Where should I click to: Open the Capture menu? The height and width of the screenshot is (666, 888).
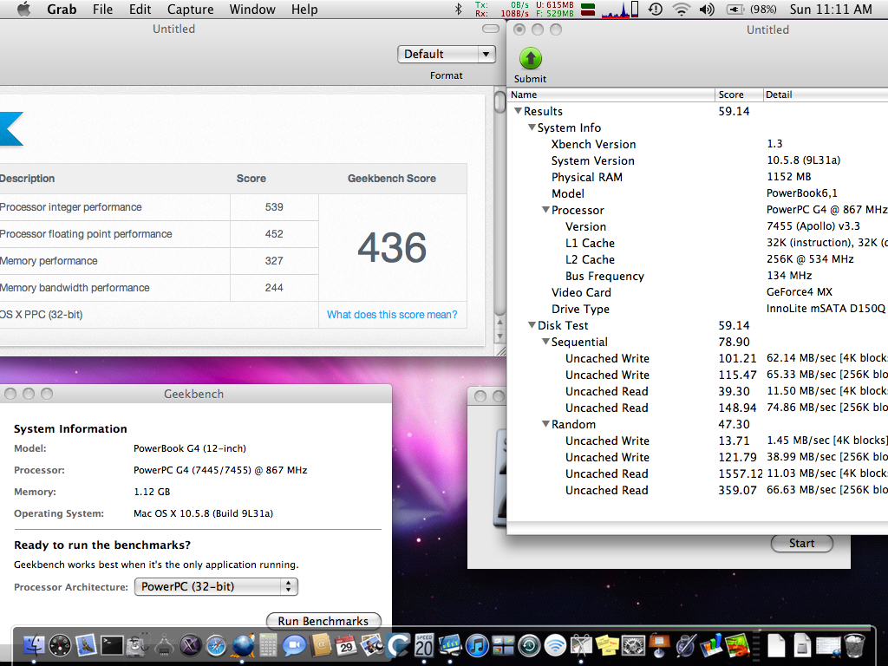tap(190, 9)
